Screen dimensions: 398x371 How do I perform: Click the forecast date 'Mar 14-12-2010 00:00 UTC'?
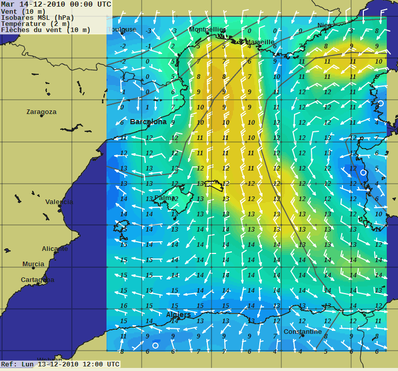(56, 4)
